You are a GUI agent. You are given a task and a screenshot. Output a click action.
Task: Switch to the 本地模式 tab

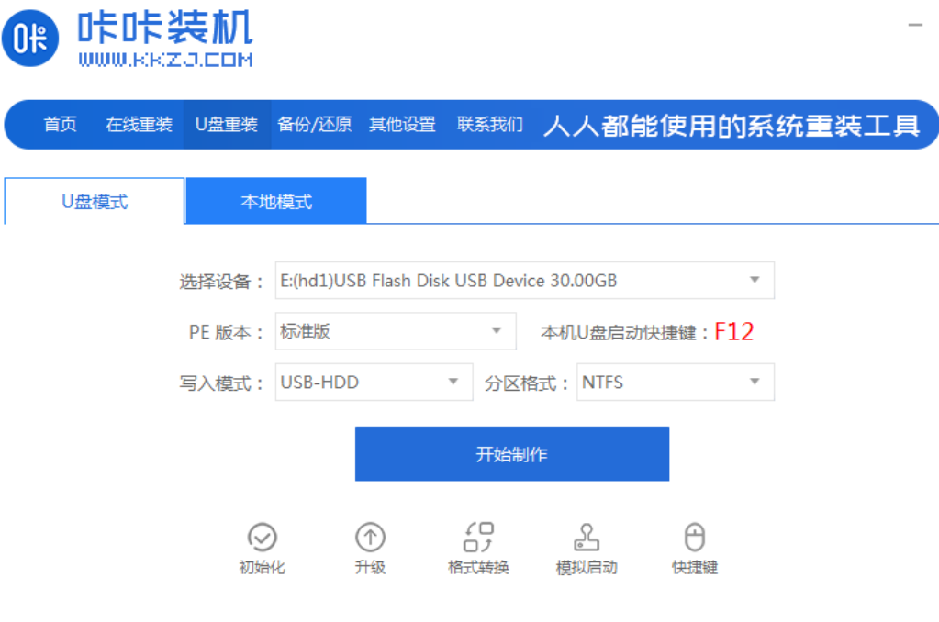[276, 201]
